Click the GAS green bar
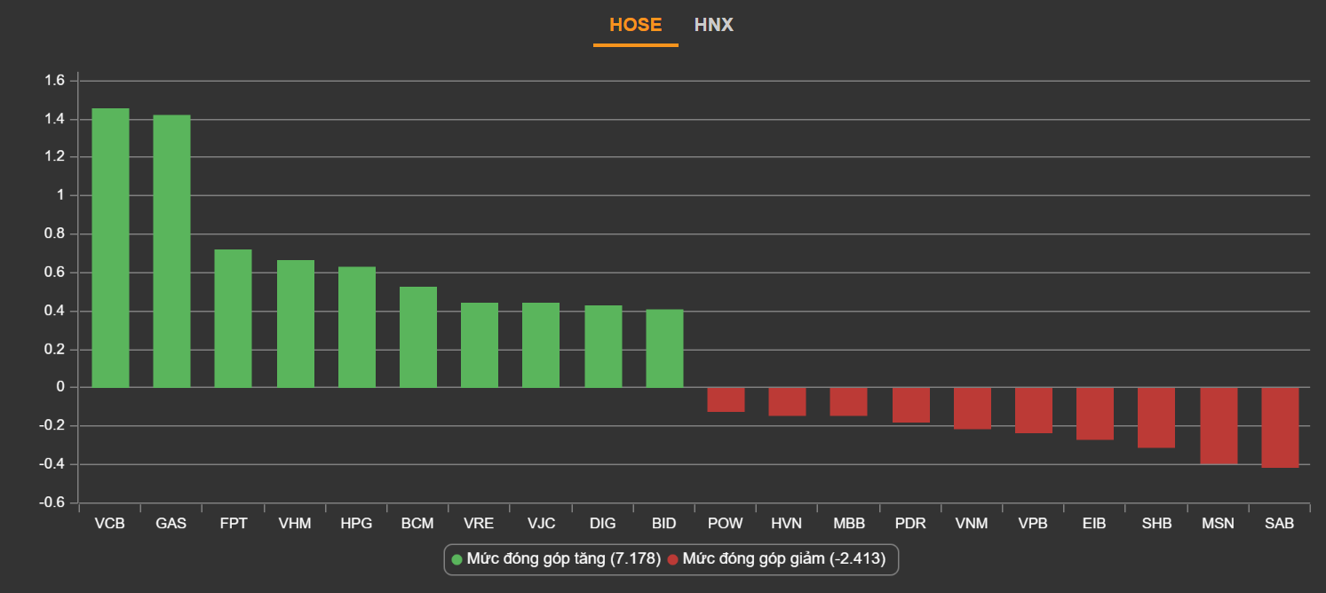 coord(171,251)
